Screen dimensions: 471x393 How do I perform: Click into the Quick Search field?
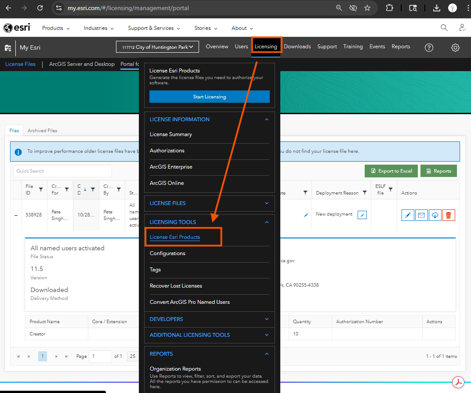pyautogui.click(x=62, y=171)
